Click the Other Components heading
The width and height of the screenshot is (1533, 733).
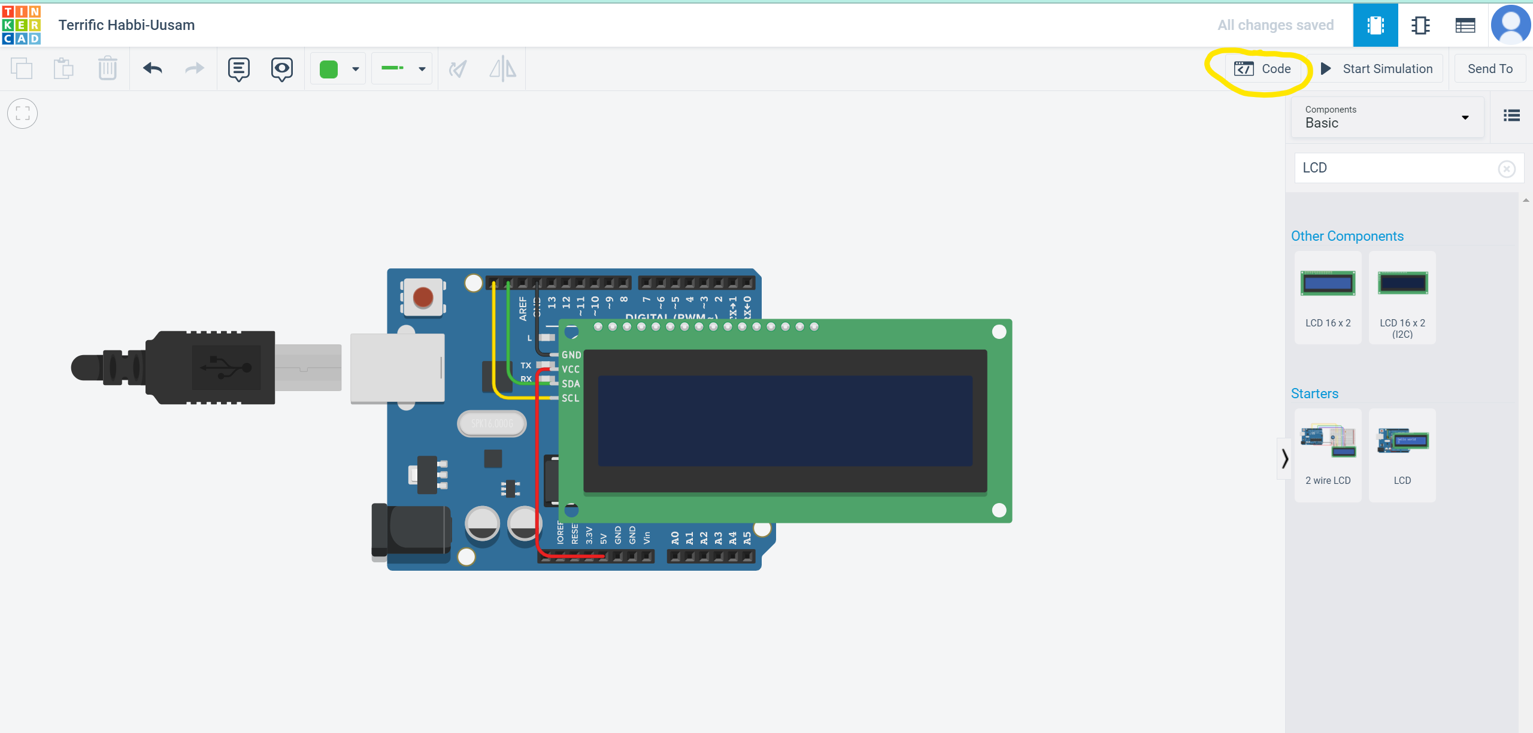pyautogui.click(x=1347, y=236)
